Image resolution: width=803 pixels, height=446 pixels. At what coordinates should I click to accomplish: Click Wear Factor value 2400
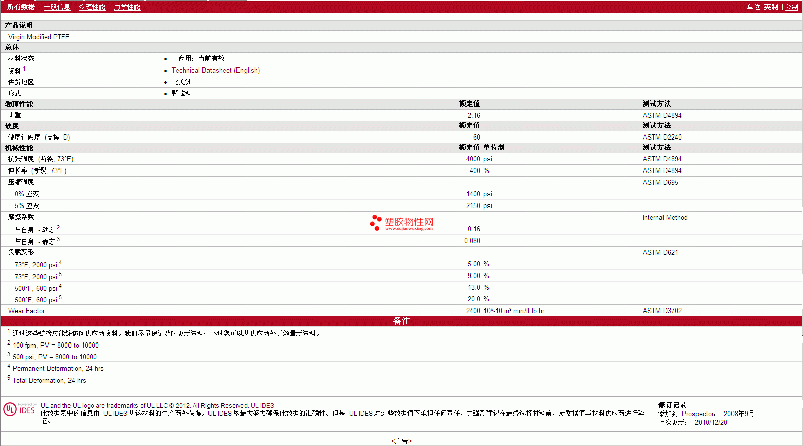(x=473, y=311)
